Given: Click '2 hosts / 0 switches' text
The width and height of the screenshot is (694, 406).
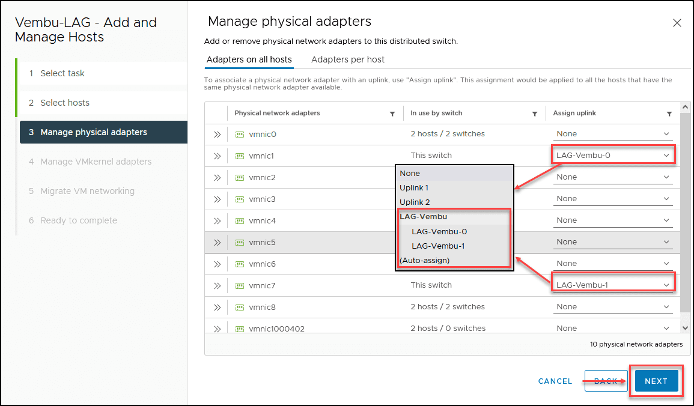Looking at the screenshot, I should tap(448, 329).
